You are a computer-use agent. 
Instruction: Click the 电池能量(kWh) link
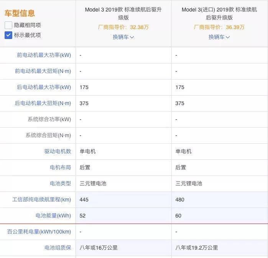click(53, 216)
